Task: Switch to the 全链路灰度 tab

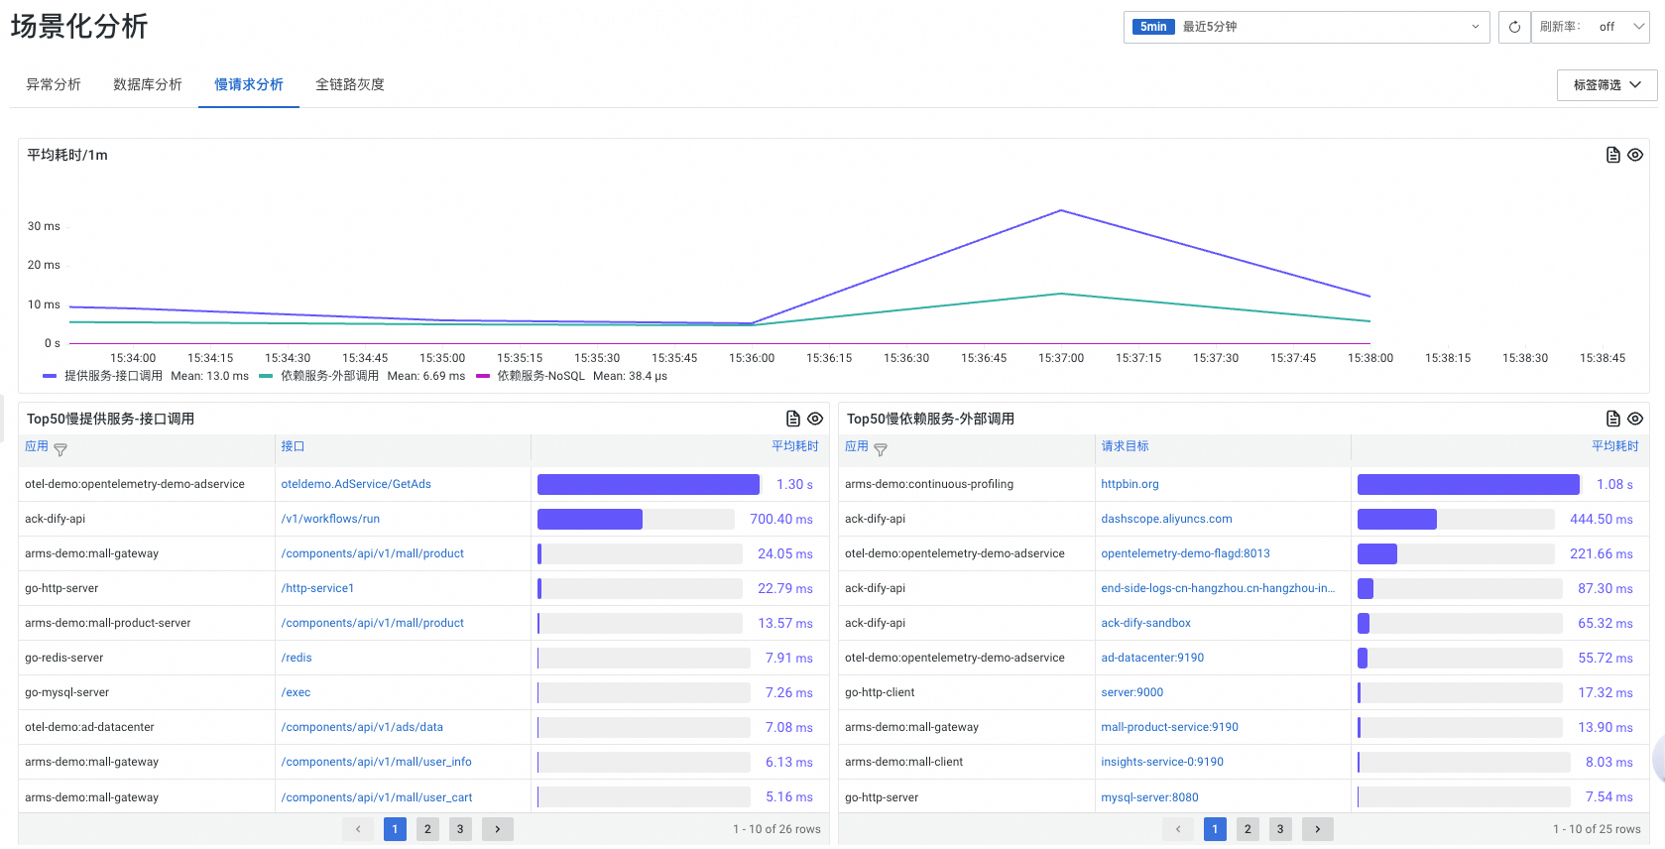Action: tap(350, 85)
